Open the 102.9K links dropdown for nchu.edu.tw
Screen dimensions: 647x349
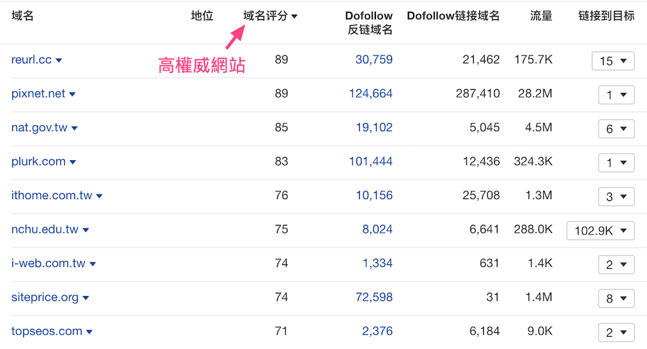pyautogui.click(x=600, y=230)
